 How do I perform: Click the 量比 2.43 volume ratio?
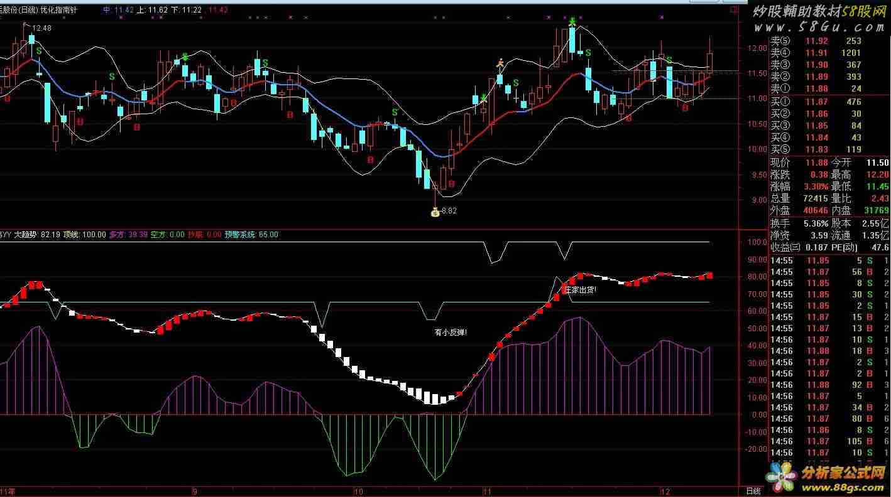(880, 198)
